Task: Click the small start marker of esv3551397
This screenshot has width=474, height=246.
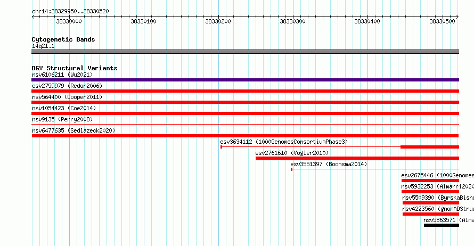Action: (292, 169)
